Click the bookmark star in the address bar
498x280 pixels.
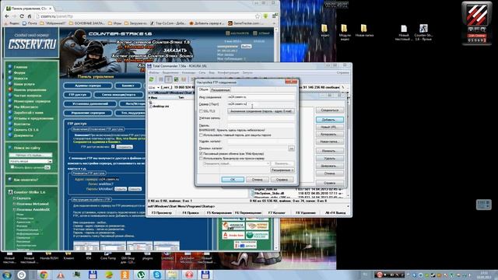pos(258,16)
